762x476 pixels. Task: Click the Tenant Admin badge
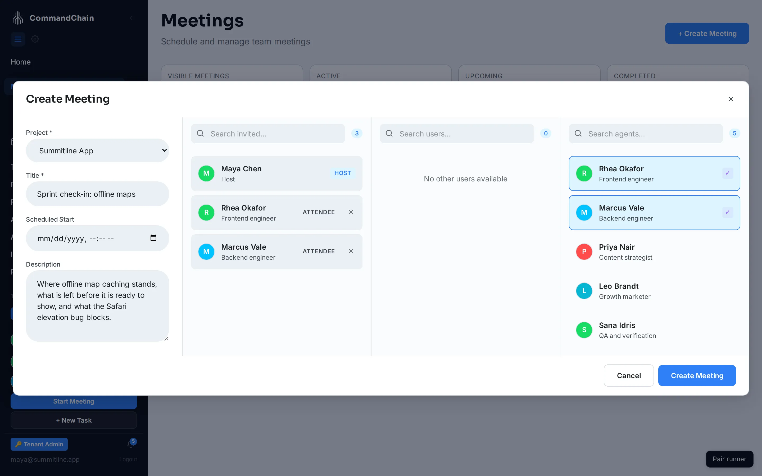[x=39, y=444]
